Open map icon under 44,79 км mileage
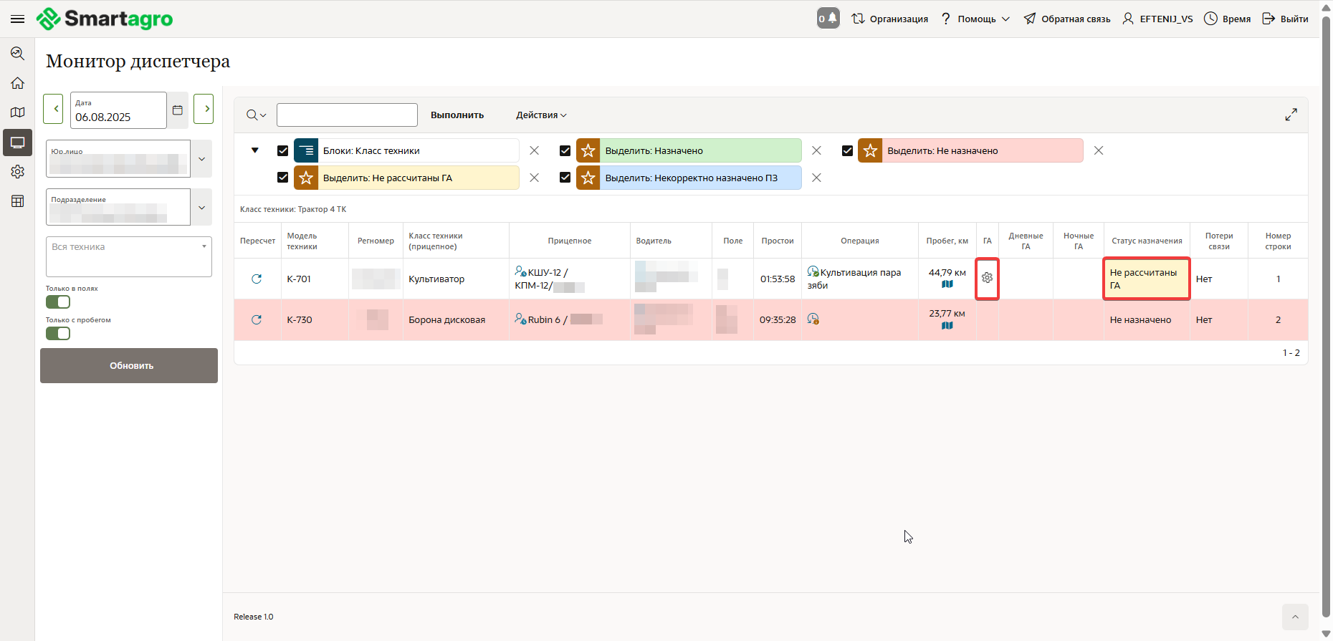 [x=947, y=284]
